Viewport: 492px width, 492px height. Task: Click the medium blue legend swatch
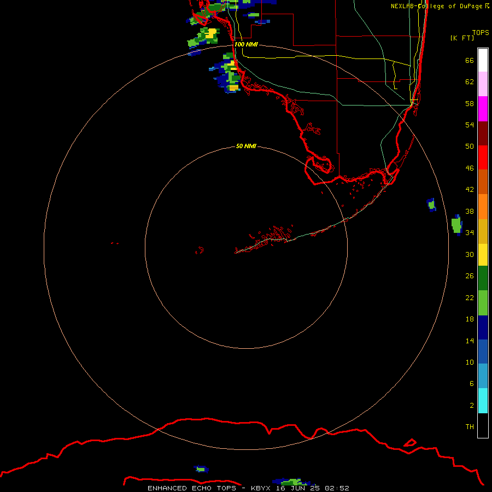point(483,352)
